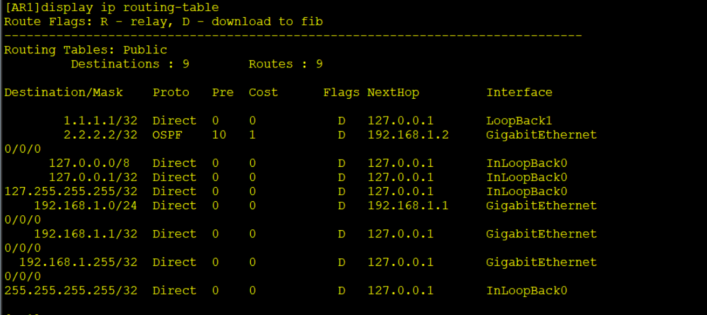
Task: Click next hop 127.0.0.1 in the 1.1.1.1/32 row
Action: pos(401,120)
